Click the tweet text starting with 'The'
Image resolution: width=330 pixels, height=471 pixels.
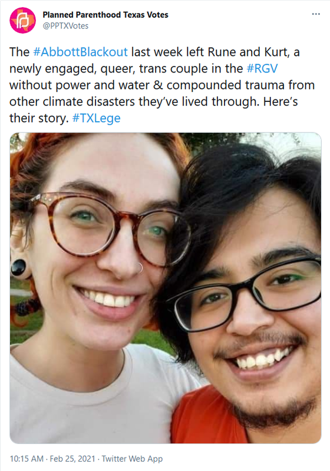[162, 85]
